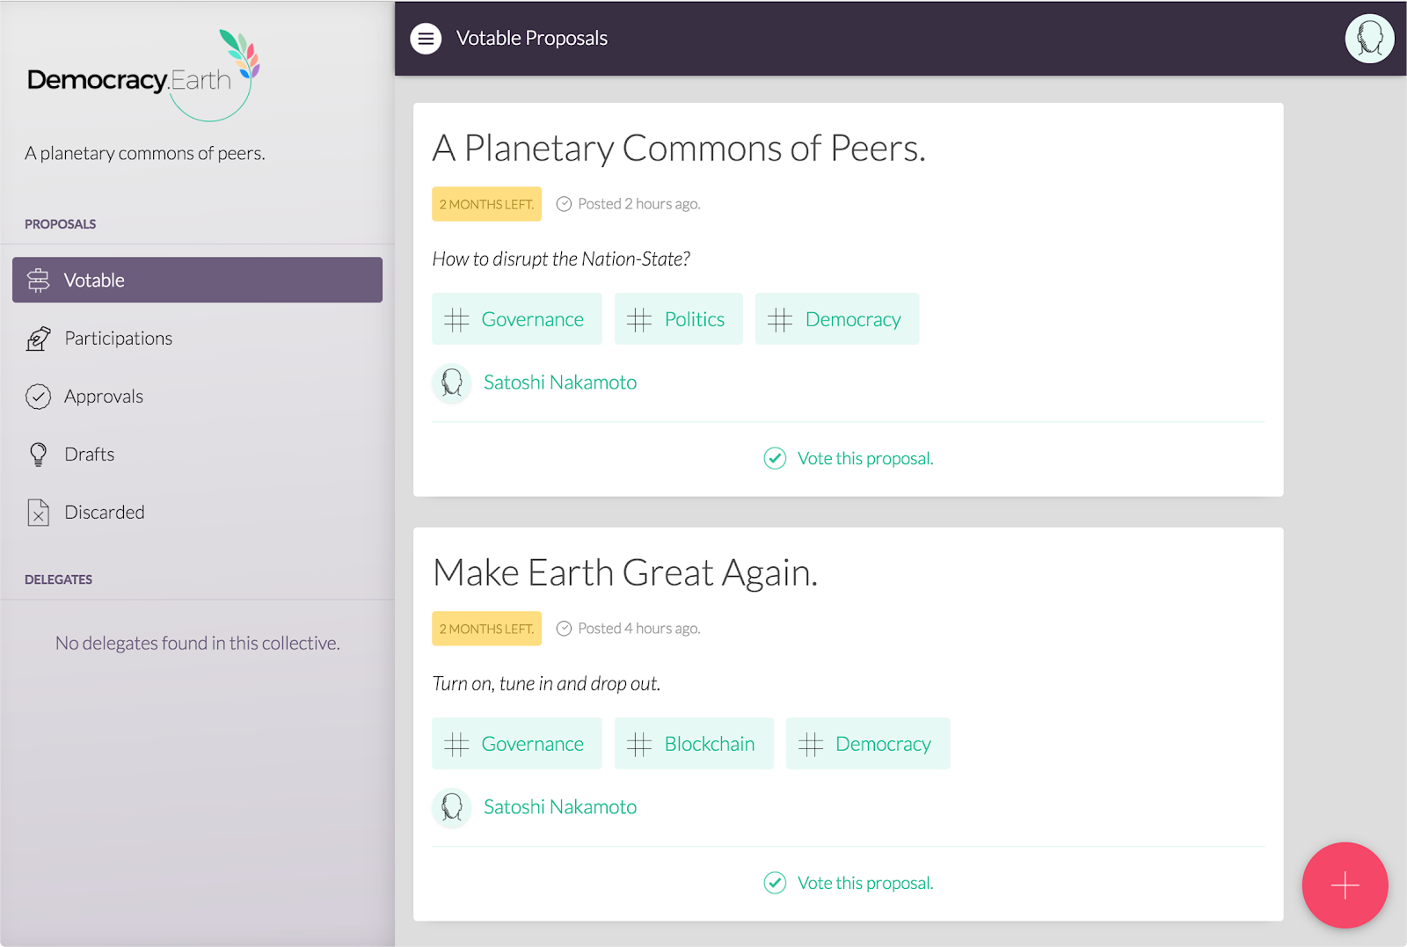Click 'Votable Proposals' header title

pyautogui.click(x=532, y=39)
